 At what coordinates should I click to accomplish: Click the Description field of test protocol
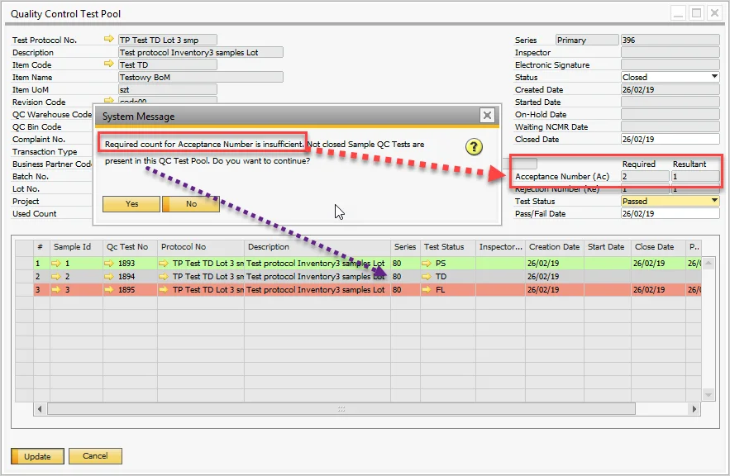click(x=201, y=52)
